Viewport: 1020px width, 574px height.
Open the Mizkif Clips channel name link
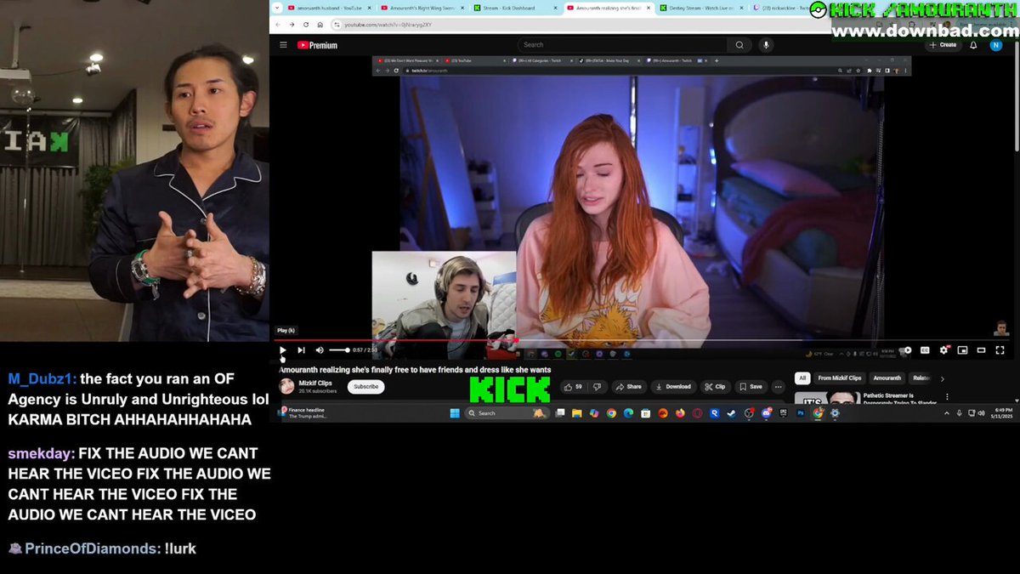coord(315,383)
